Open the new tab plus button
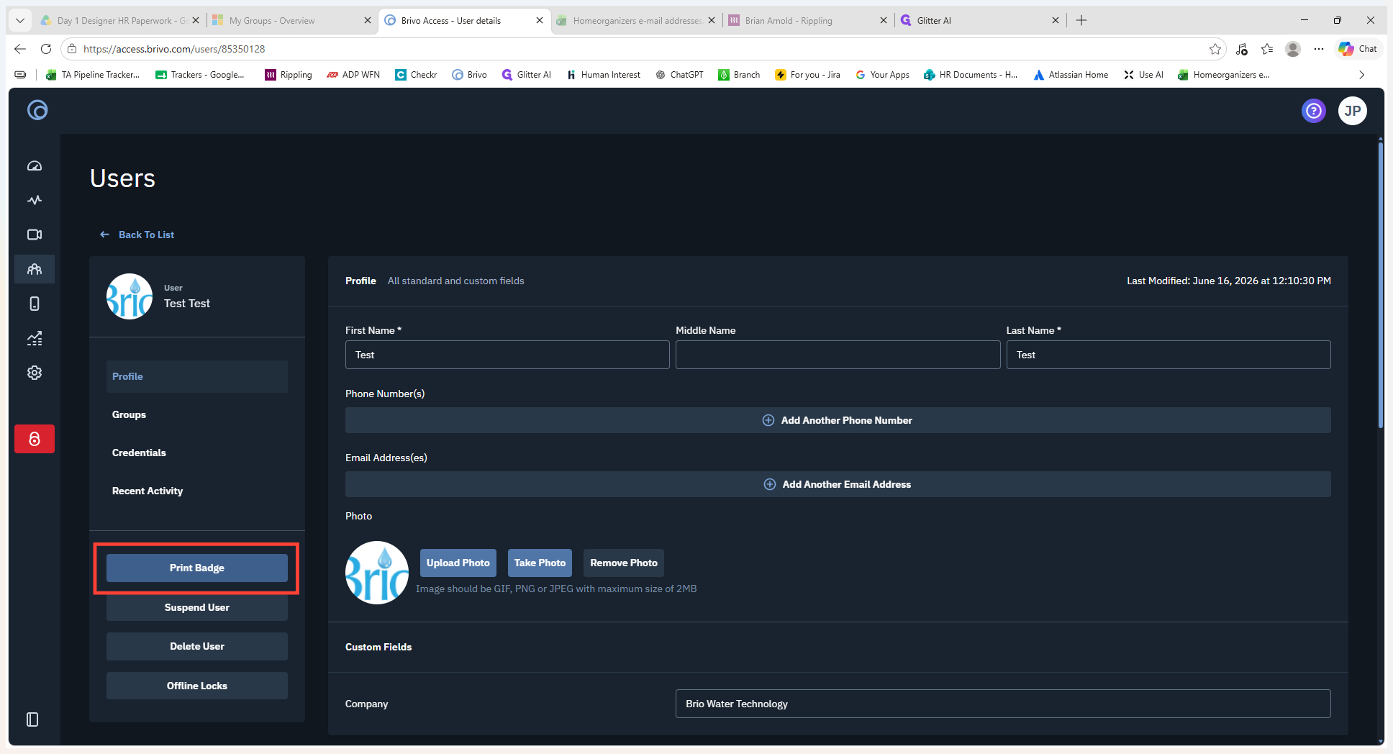Viewport: 1393px width, 754px height. (1081, 20)
